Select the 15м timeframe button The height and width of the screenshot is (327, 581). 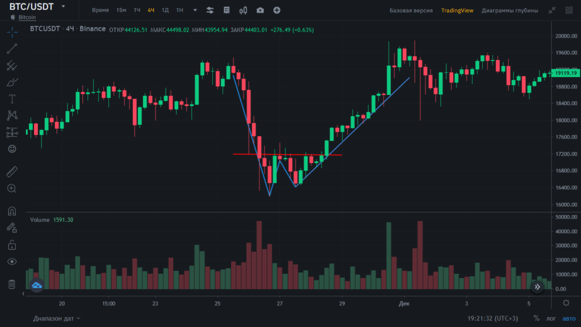(121, 10)
